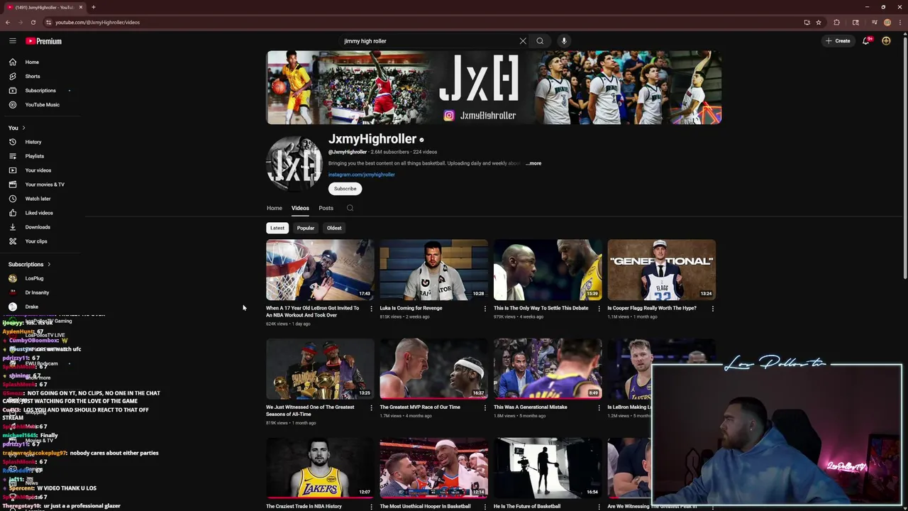The image size is (908, 511).
Task: Open 17 Year Old LeBron video thumbnail
Action: point(320,270)
